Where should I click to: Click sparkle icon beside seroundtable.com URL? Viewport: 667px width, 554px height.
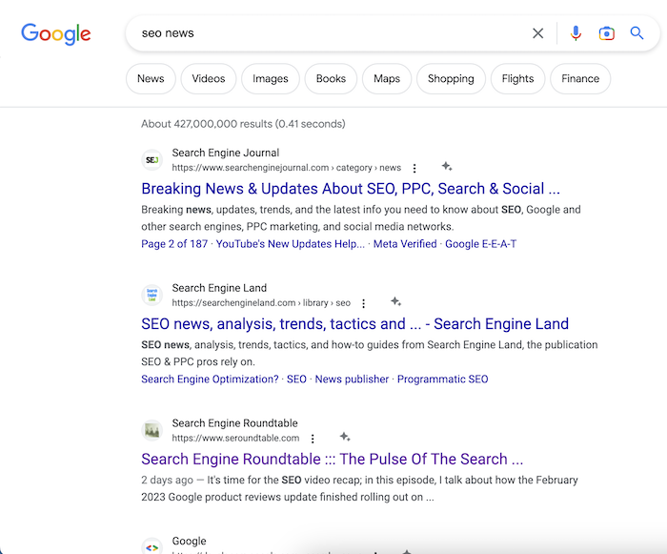pyautogui.click(x=345, y=437)
